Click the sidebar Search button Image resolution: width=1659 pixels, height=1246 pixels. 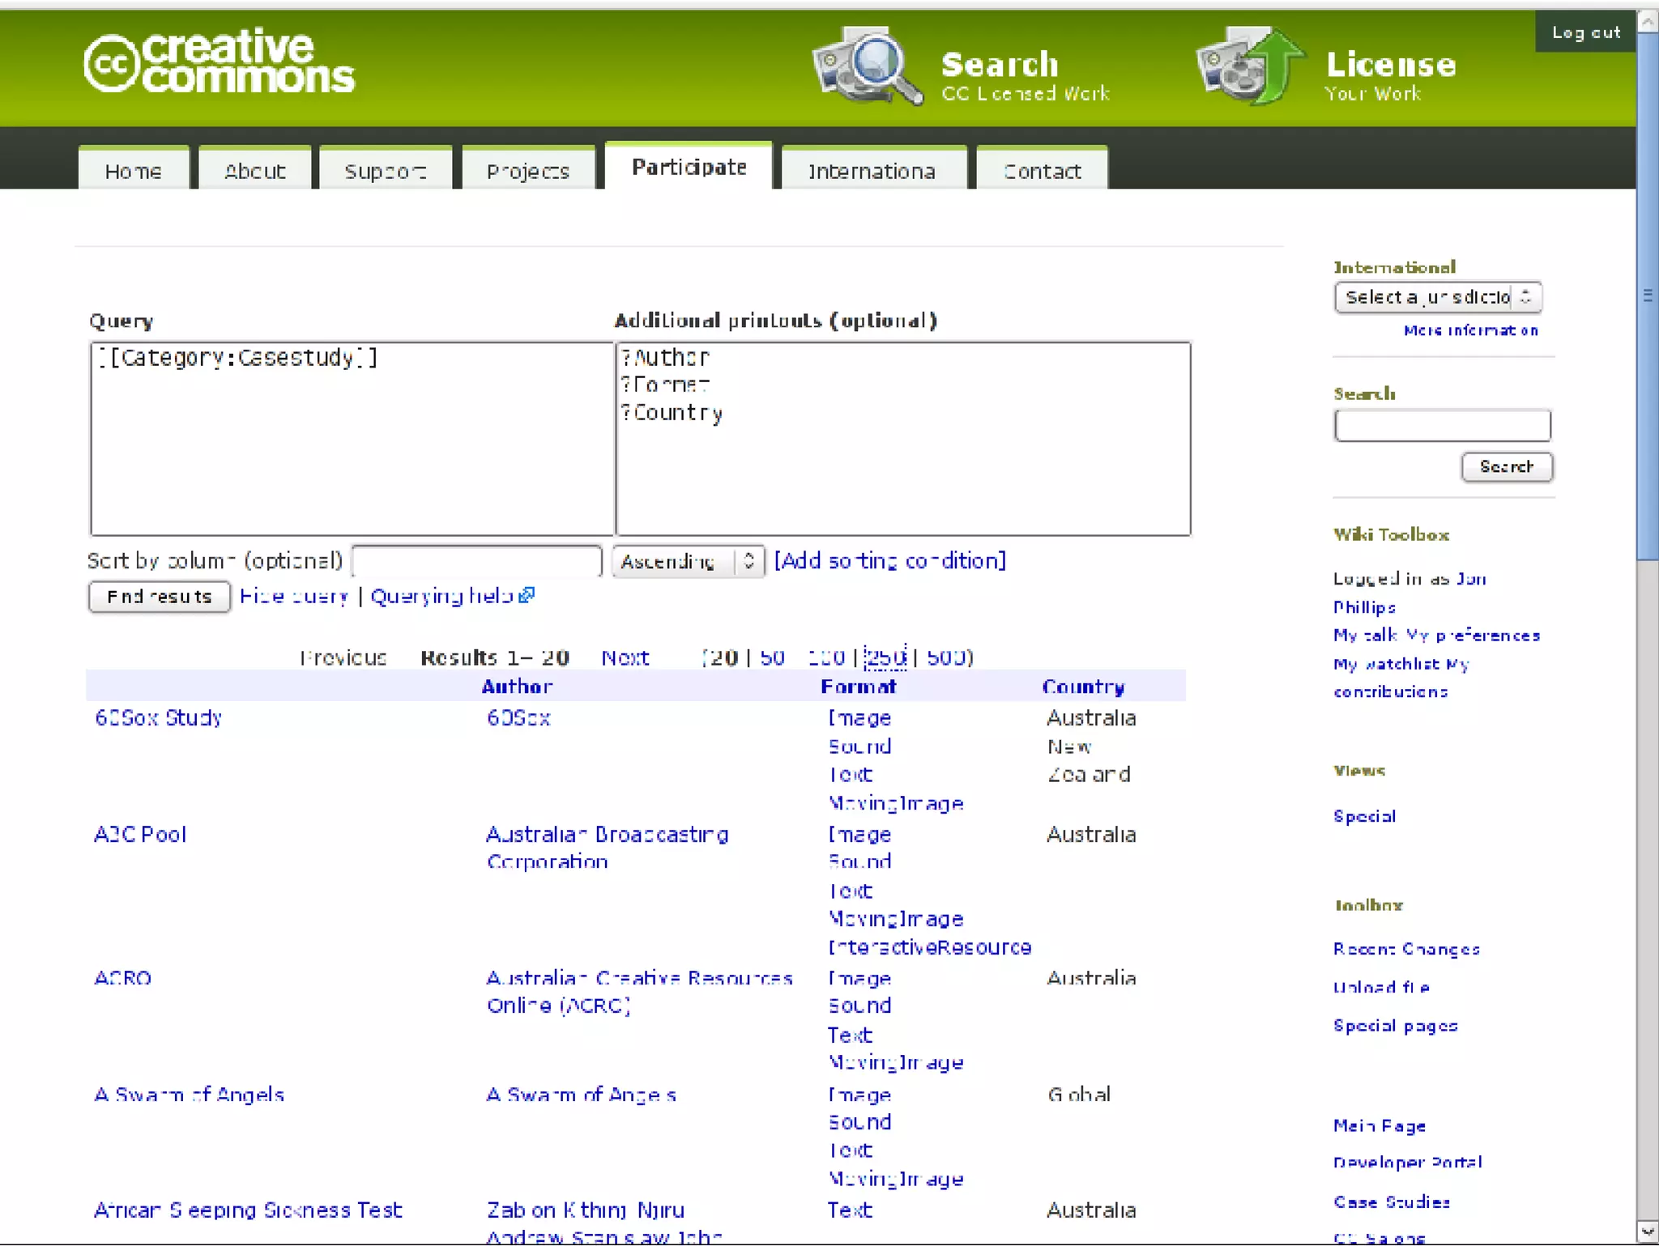pos(1506,466)
